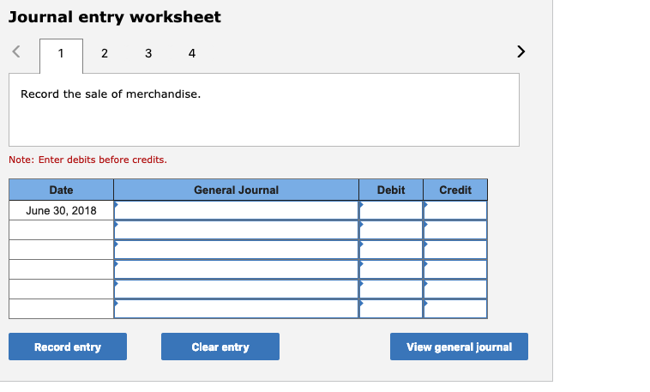Click the June 30, 2018 date cell
This screenshot has width=650, height=392.
[x=62, y=210]
